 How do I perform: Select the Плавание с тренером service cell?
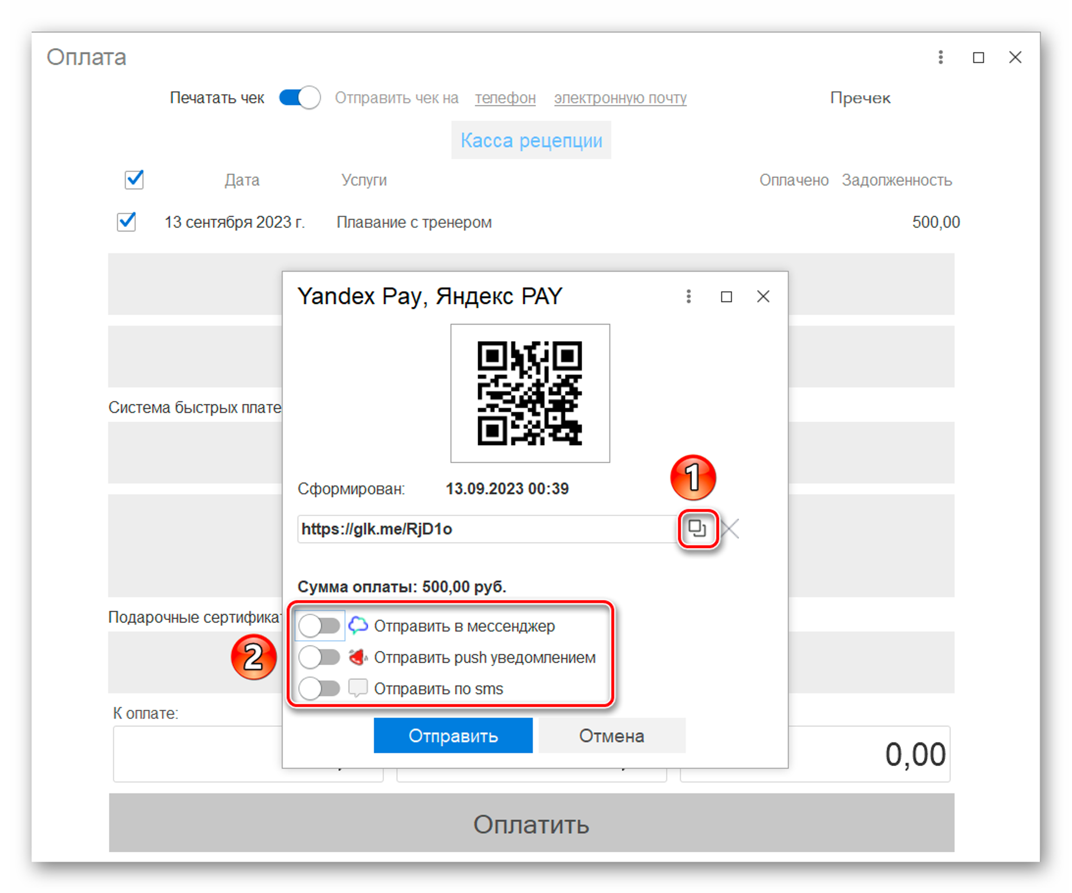414,222
